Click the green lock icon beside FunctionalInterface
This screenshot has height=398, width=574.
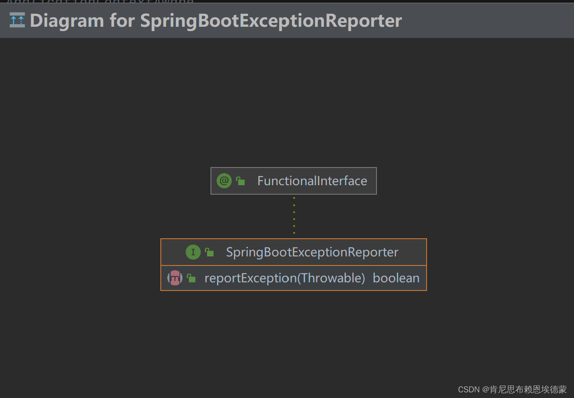point(241,181)
